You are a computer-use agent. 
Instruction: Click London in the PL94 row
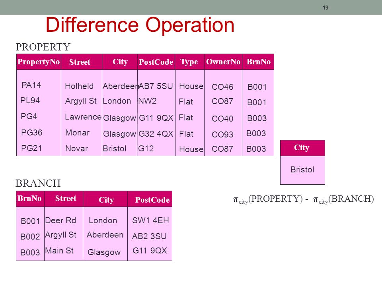click(117, 101)
